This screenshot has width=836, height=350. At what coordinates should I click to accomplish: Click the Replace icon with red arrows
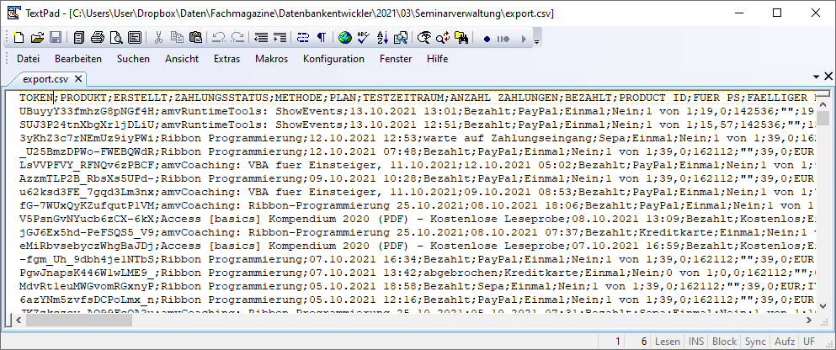click(443, 38)
